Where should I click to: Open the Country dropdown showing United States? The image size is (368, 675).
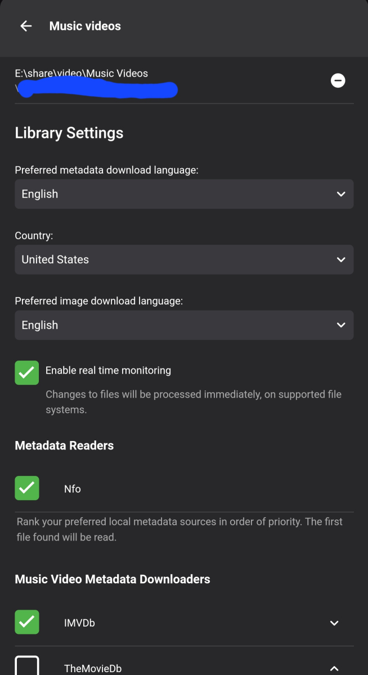click(184, 260)
